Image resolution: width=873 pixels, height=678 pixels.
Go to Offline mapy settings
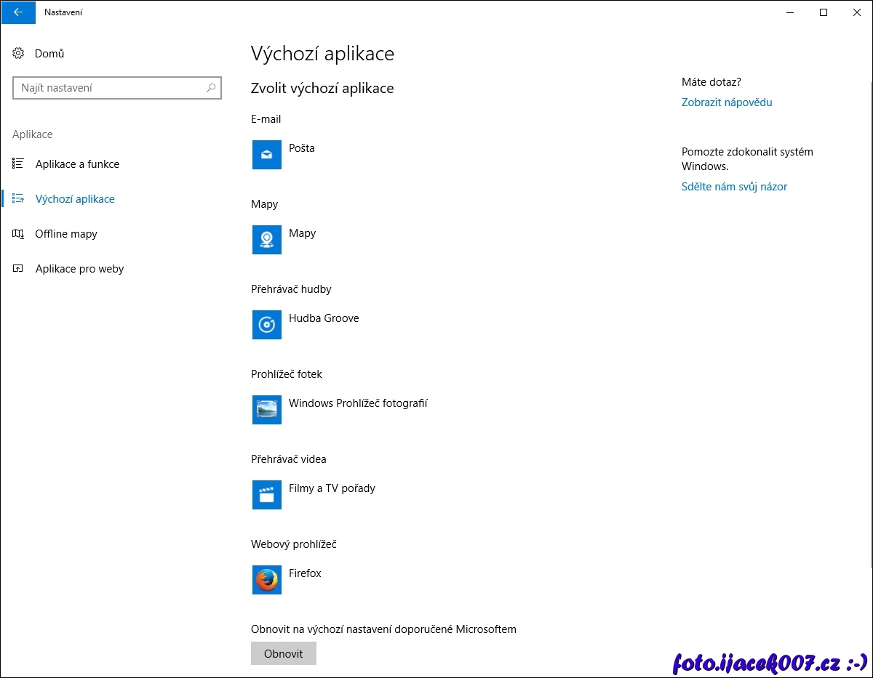coord(66,234)
